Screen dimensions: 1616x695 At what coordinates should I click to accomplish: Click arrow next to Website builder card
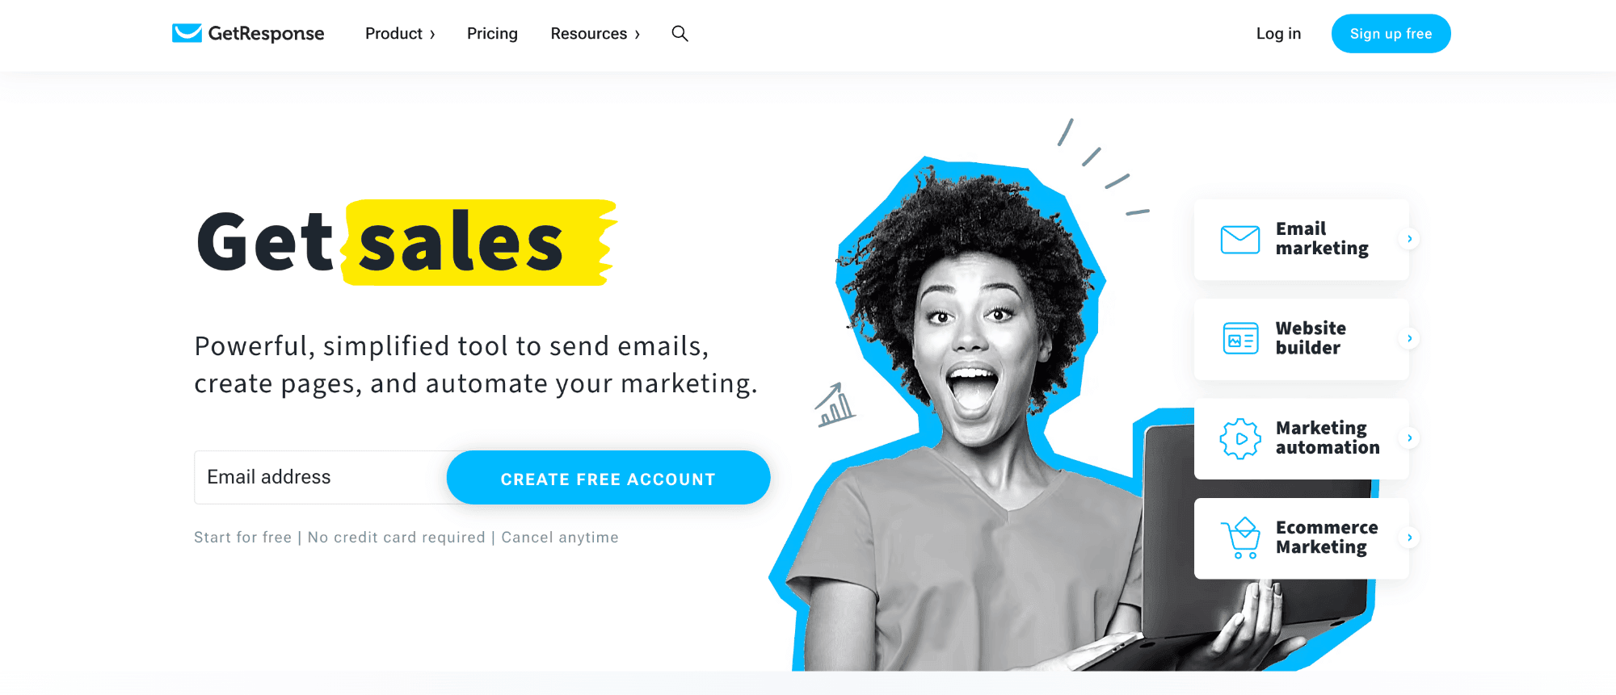[x=1409, y=338]
